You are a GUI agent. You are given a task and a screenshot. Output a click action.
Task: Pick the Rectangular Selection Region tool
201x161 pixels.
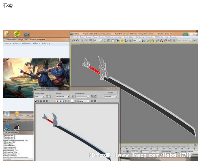click(x=113, y=41)
